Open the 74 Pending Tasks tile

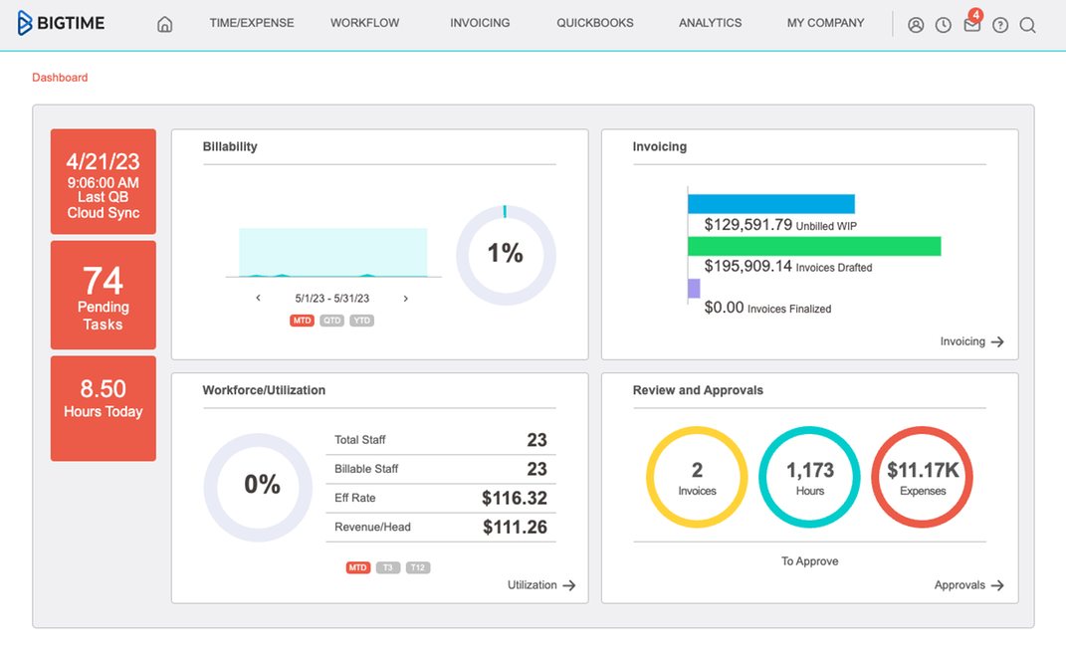[x=104, y=296]
